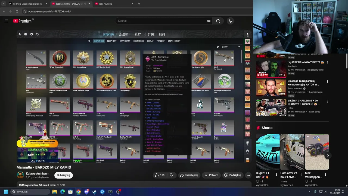Screen dimensions: 348x196
Task: Click the volume icon in system tray
Action: click(x=325, y=192)
